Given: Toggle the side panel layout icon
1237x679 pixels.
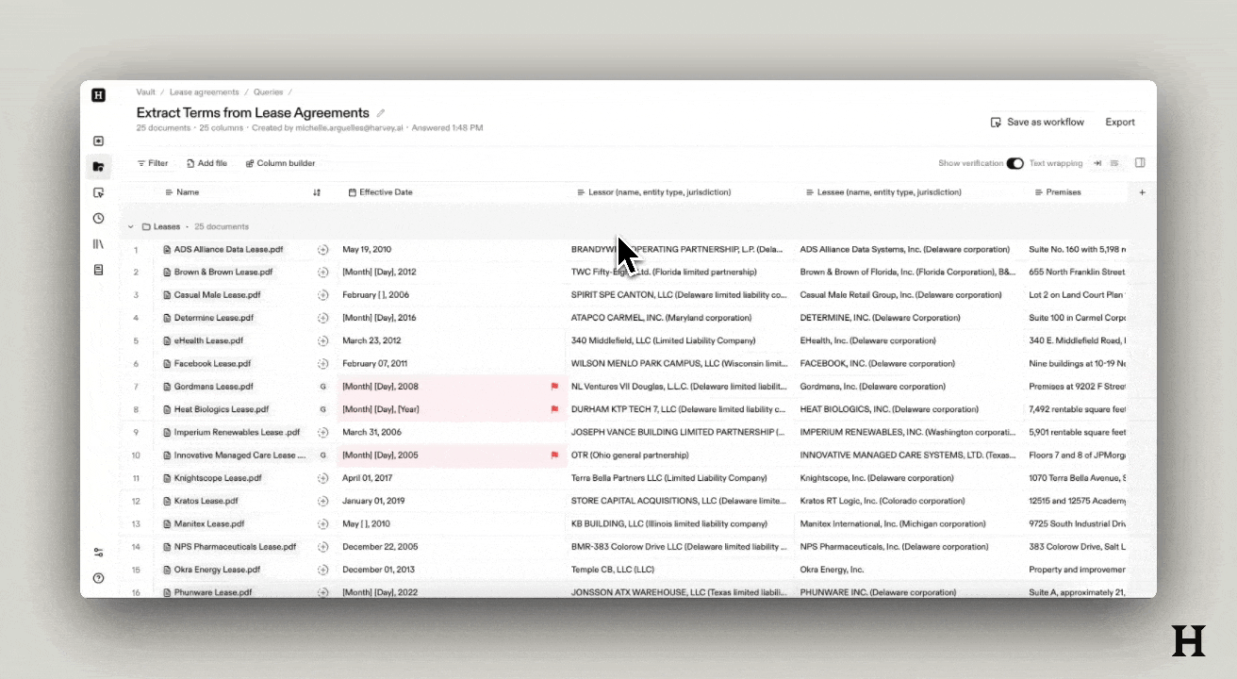Looking at the screenshot, I should 1140,163.
